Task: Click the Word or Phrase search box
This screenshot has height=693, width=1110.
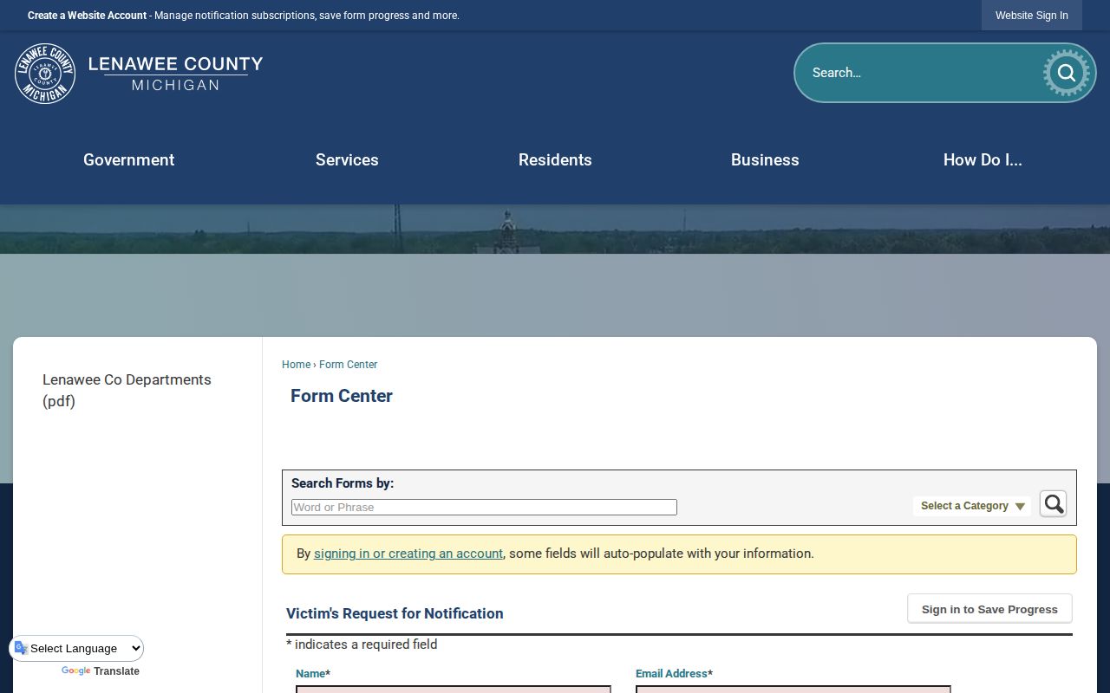Action: tap(484, 508)
